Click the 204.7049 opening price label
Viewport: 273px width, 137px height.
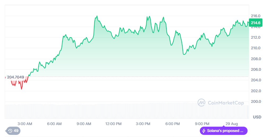click(15, 77)
